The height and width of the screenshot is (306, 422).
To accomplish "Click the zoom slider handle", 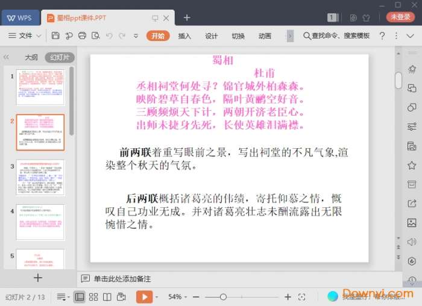I will click(x=223, y=297).
